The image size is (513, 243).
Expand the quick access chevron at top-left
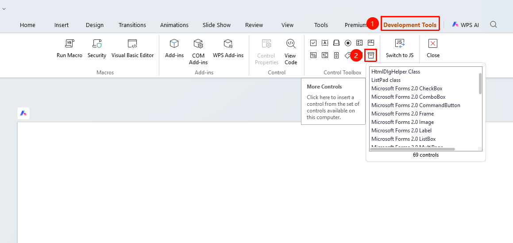pyautogui.click(x=4, y=9)
